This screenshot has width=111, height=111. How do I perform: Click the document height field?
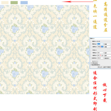(x=100, y=55)
